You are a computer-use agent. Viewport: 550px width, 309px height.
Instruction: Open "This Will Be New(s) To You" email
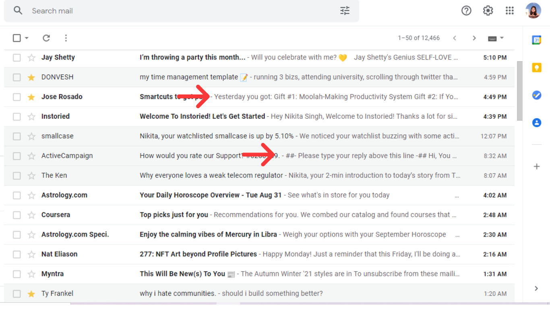(x=259, y=274)
